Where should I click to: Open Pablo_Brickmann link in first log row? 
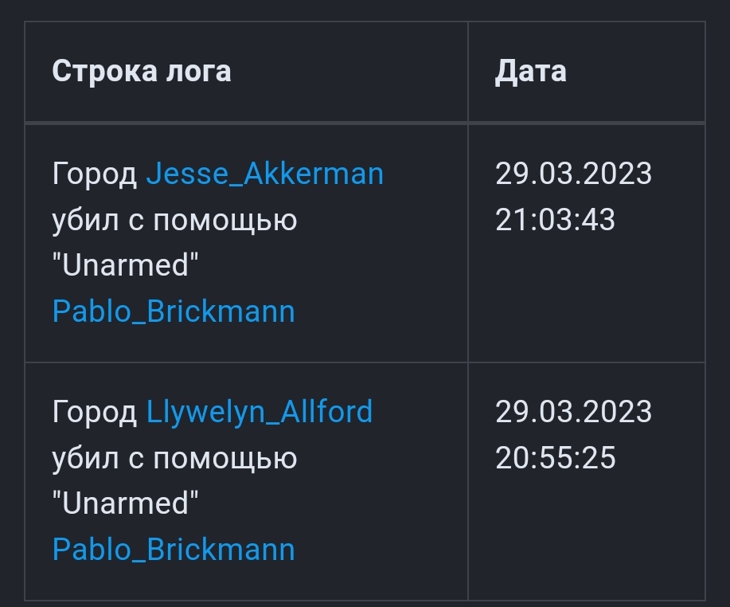tap(174, 311)
